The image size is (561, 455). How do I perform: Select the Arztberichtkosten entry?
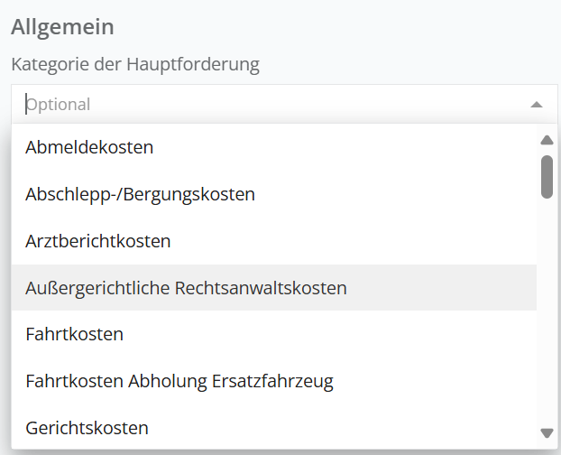click(x=98, y=241)
